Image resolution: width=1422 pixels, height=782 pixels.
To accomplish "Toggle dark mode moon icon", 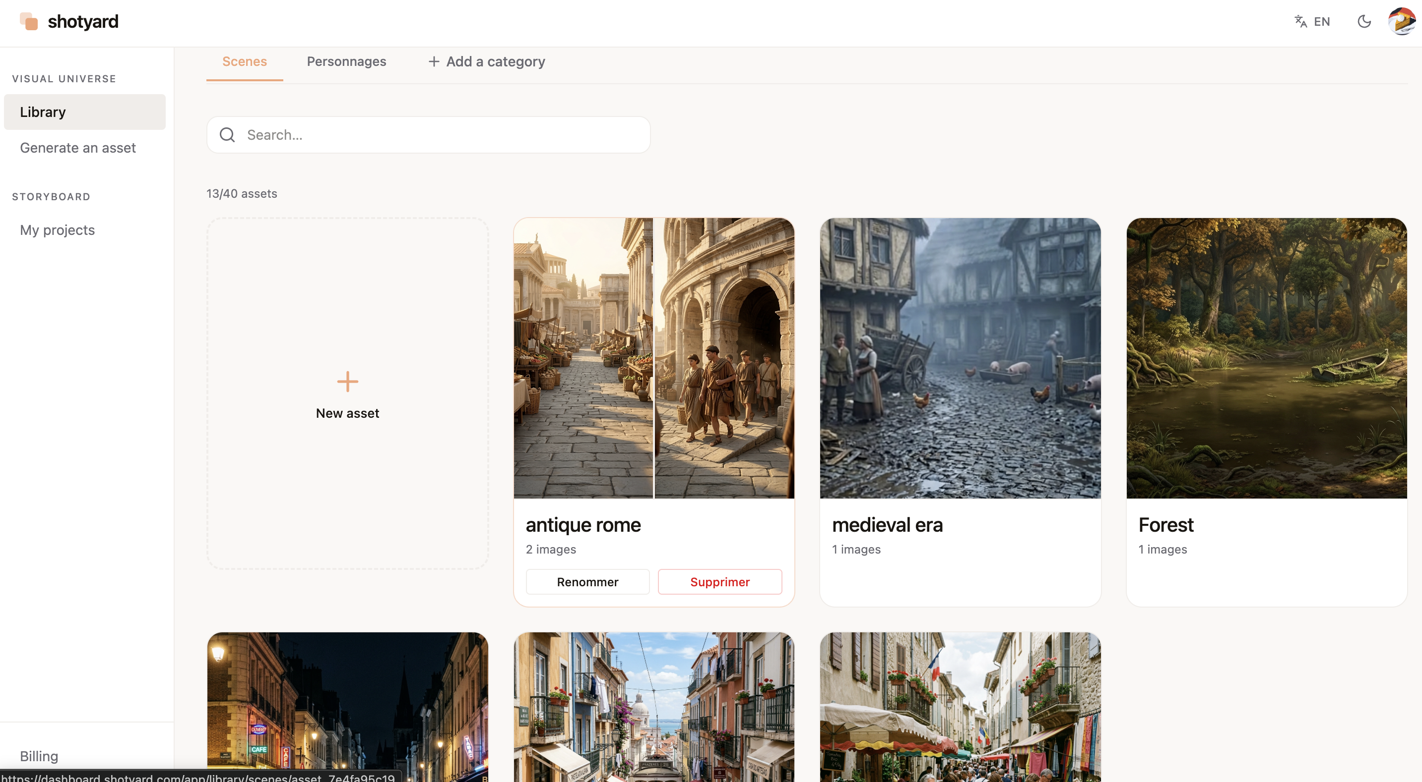I will pos(1364,21).
